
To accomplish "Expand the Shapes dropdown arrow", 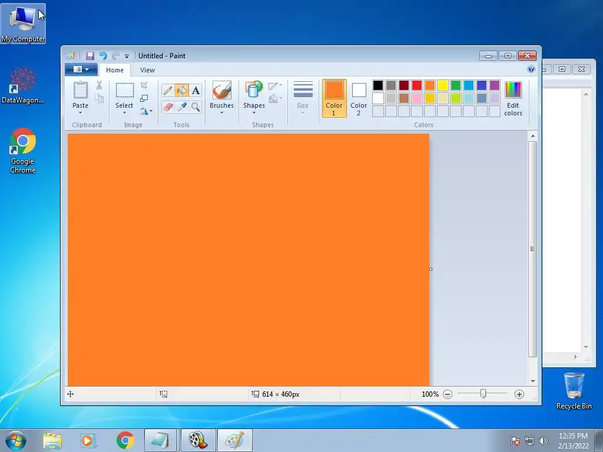I will (254, 112).
